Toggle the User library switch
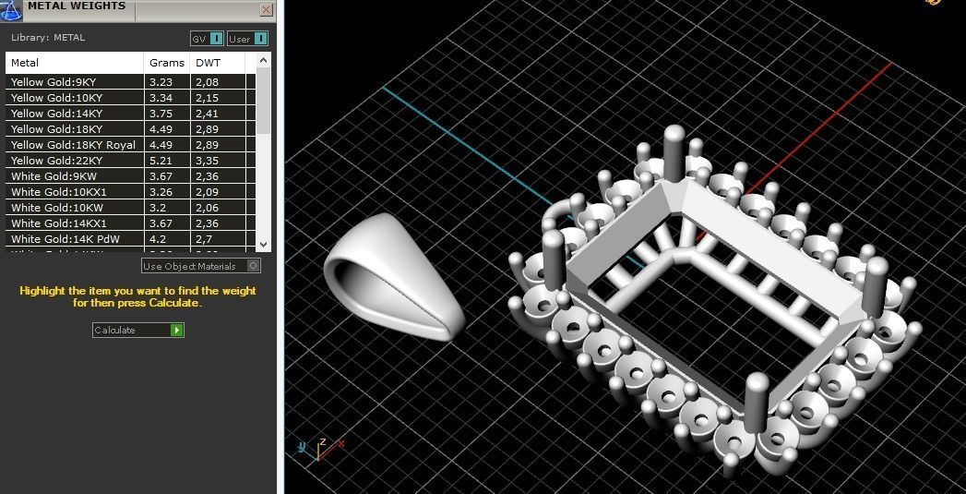Image resolution: width=966 pixels, height=494 pixels. click(247, 39)
